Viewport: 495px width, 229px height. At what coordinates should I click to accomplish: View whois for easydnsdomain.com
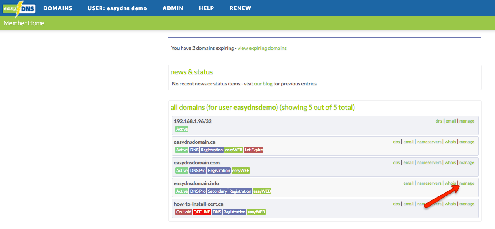pyautogui.click(x=451, y=163)
